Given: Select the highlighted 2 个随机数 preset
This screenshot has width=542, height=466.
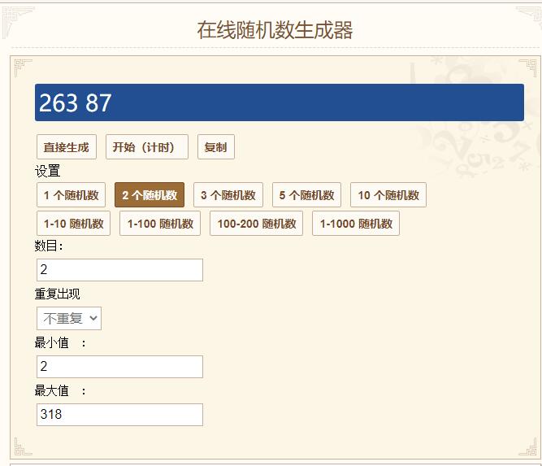Looking at the screenshot, I should pyautogui.click(x=150, y=195).
